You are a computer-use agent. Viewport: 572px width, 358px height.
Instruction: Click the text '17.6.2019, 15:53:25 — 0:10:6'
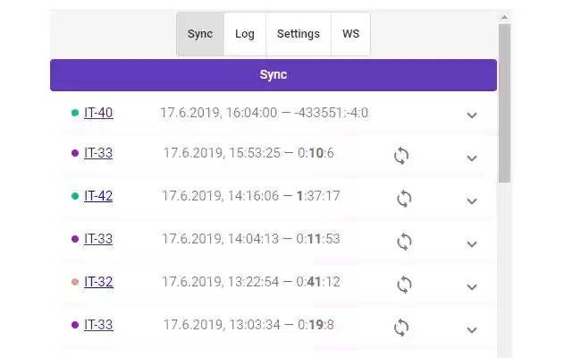[x=248, y=153]
